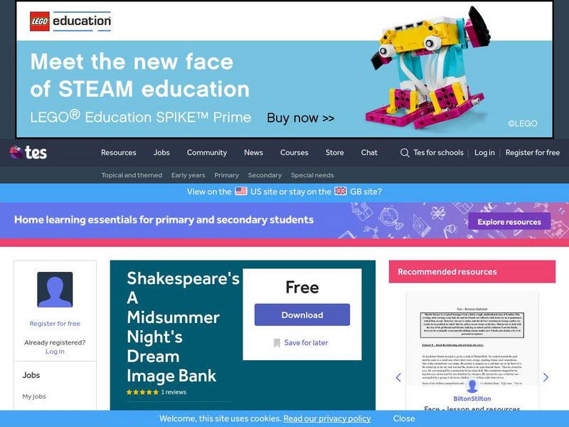Click Home learning essentials banner text
The image size is (569, 427).
164,220
